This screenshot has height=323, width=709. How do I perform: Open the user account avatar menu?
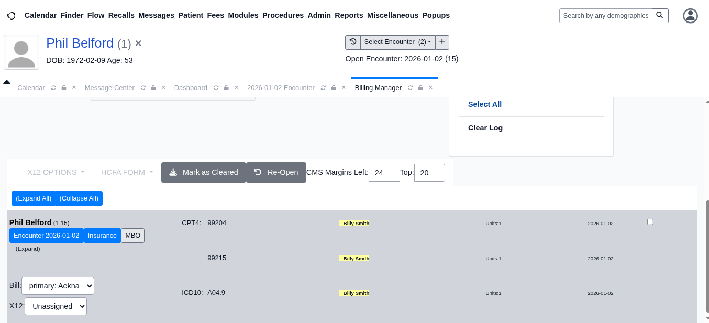tap(690, 16)
